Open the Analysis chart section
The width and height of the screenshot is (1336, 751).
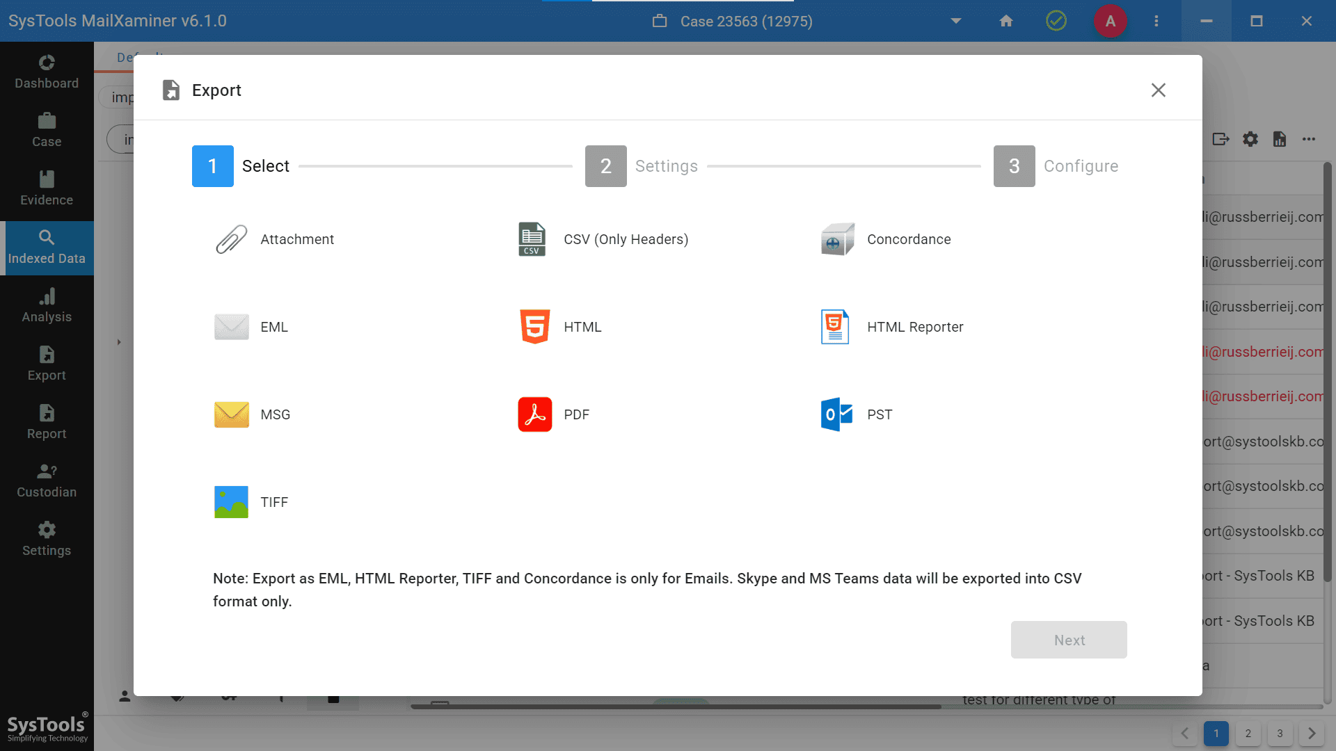click(x=47, y=306)
